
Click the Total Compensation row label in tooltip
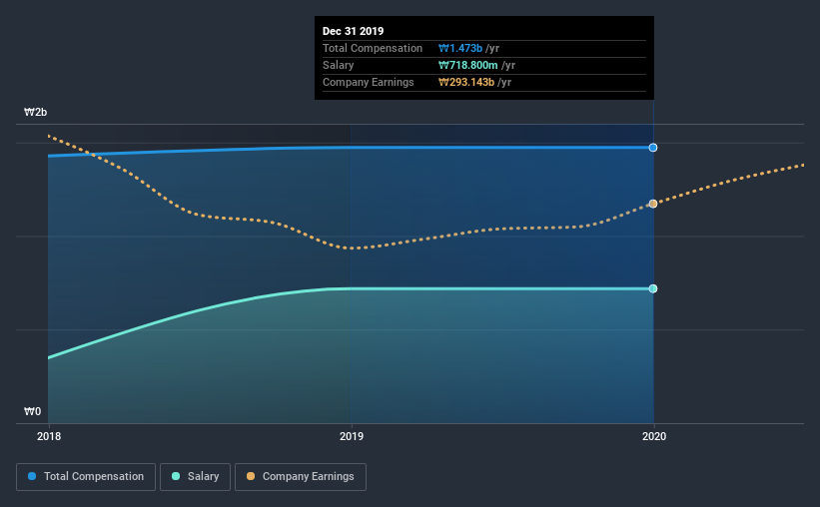coord(373,48)
